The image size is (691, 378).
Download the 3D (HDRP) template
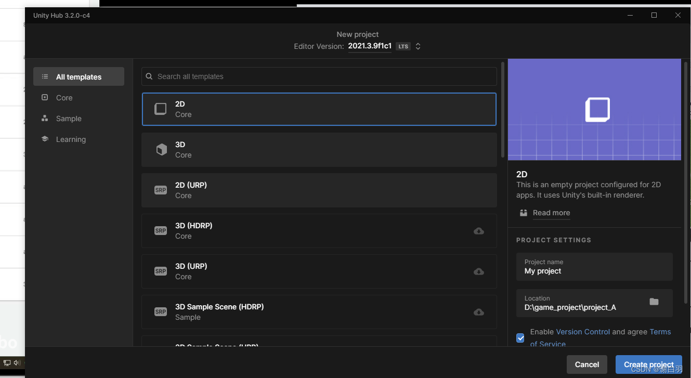coord(479,231)
